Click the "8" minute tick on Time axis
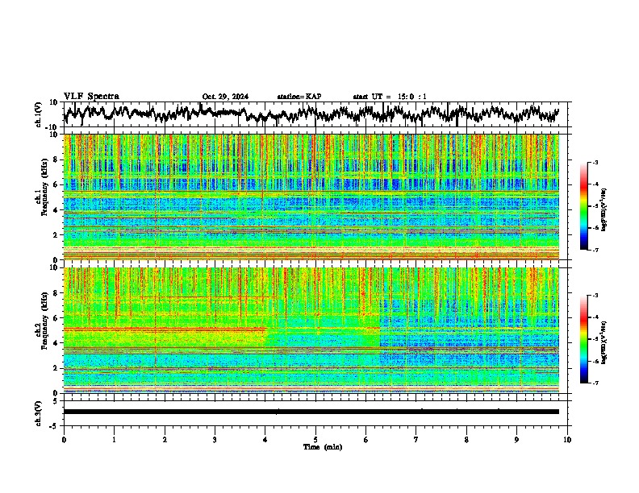This screenshot has width=639, height=493. [x=466, y=440]
